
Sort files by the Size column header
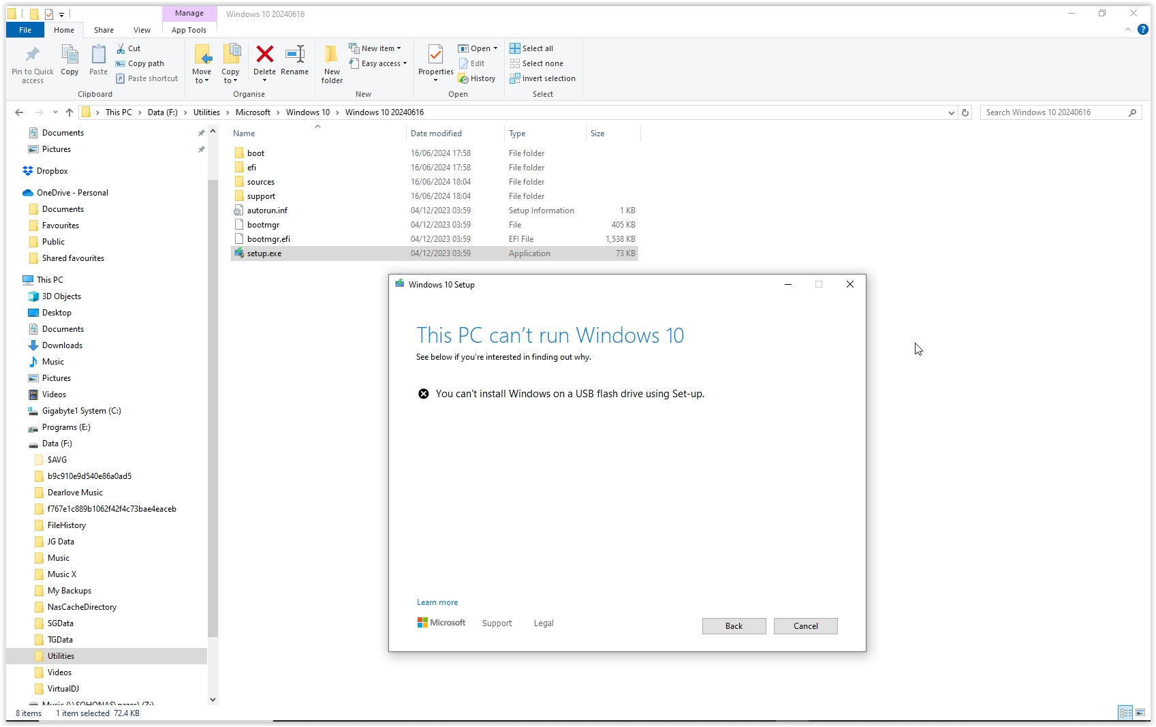click(597, 134)
